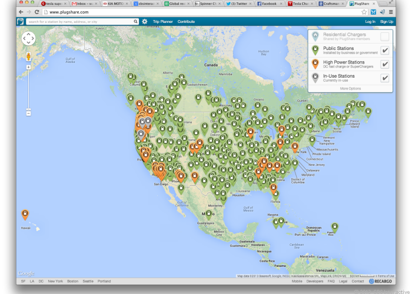Click the PlugShare logo icon in header

(21, 22)
